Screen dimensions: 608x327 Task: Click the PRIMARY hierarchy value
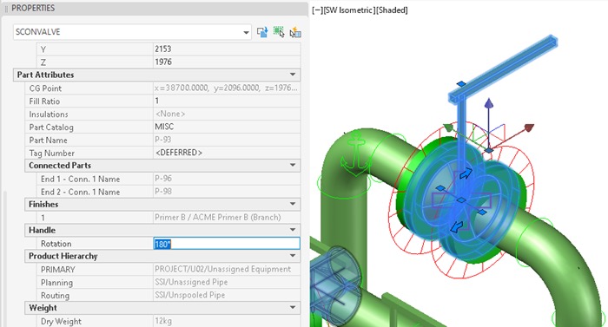pyautogui.click(x=222, y=269)
